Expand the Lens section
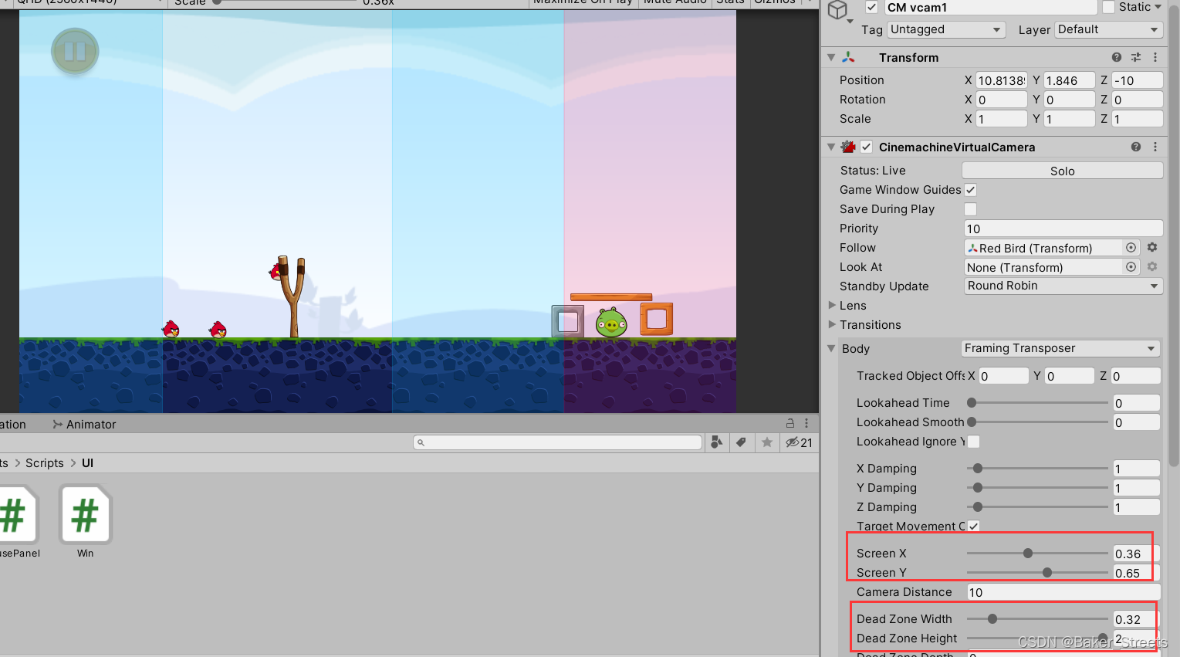Viewport: 1180px width, 657px height. [x=832, y=306]
